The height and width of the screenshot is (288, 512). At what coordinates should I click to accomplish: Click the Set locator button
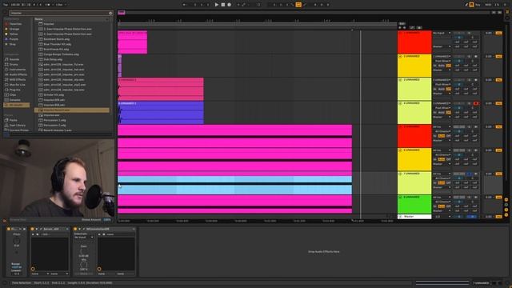402,24
